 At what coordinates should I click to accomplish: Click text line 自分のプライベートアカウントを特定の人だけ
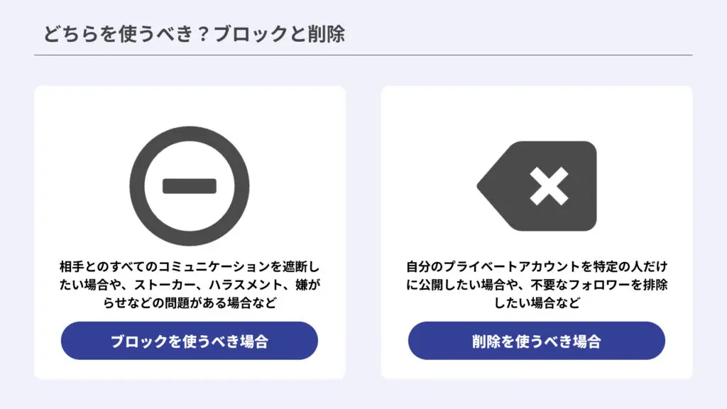pyautogui.click(x=537, y=267)
